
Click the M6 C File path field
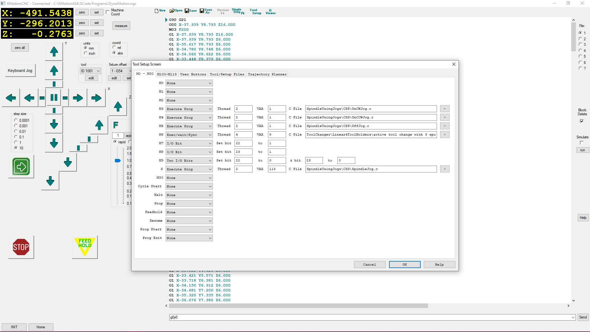(x=371, y=135)
